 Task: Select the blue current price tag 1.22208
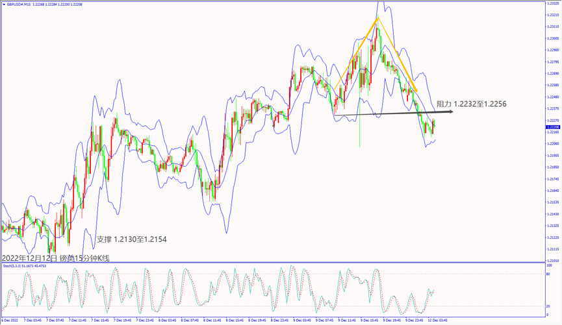552,127
